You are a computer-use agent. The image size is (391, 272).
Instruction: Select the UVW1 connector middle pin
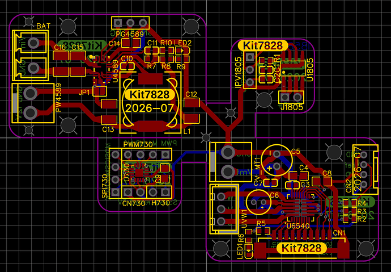click(x=221, y=209)
